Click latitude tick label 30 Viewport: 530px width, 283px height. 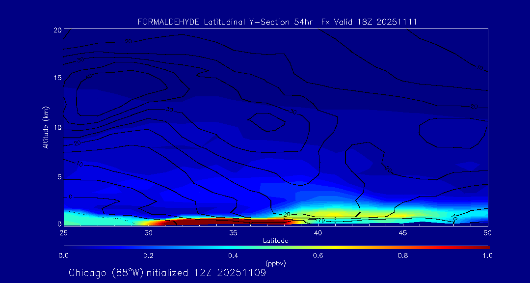click(148, 232)
